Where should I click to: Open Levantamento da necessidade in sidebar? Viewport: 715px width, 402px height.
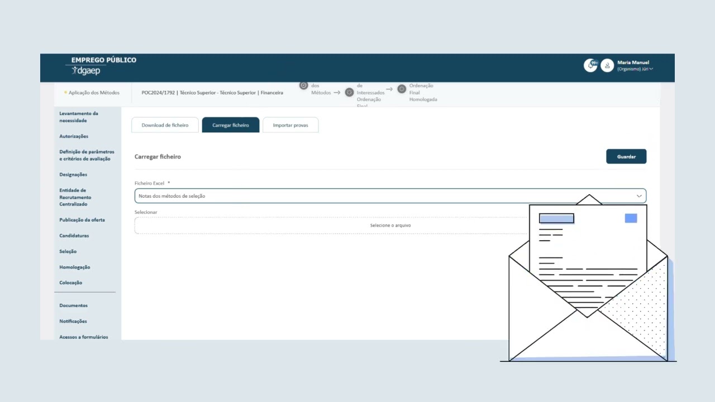pos(79,117)
